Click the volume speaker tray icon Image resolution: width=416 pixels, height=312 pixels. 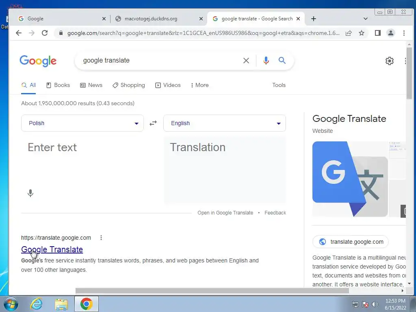375,304
